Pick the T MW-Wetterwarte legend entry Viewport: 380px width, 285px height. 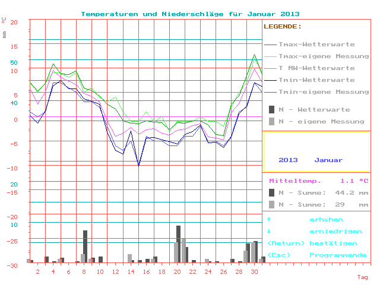[316, 68]
